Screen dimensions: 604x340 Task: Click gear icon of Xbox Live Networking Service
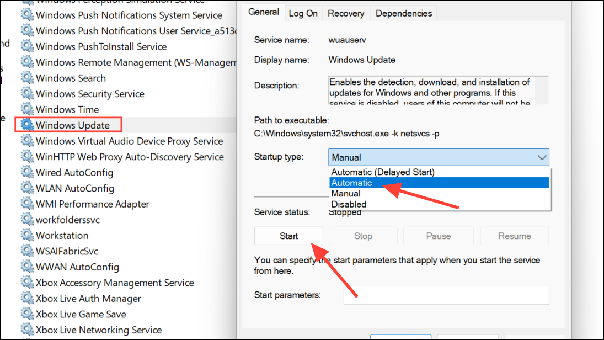point(27,330)
